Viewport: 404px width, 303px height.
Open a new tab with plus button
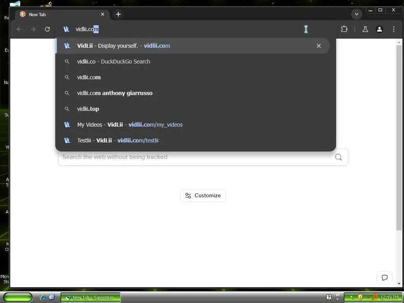tap(118, 14)
